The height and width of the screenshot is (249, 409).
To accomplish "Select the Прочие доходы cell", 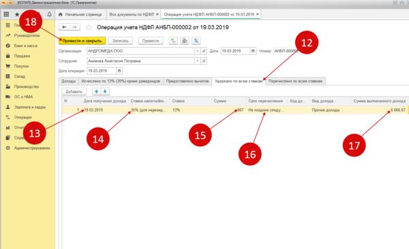I will tap(330, 110).
